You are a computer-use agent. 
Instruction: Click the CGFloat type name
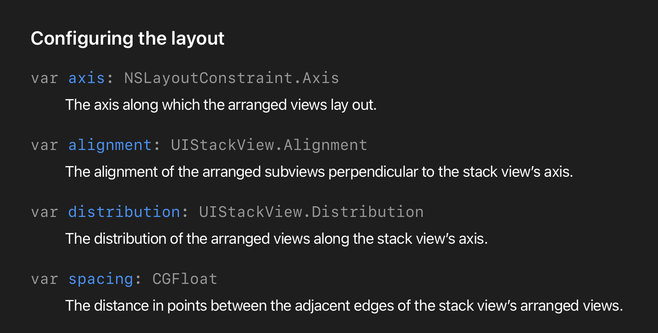coord(185,279)
